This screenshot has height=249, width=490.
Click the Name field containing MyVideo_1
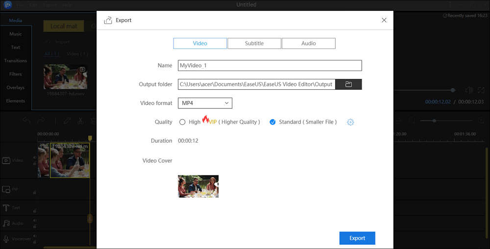coord(269,65)
